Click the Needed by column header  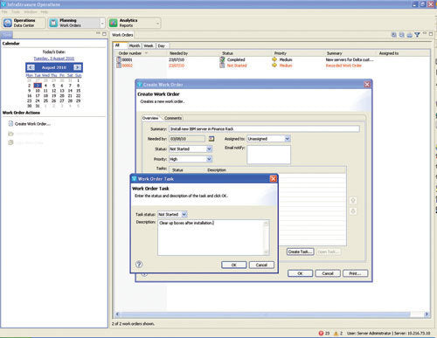pyautogui.click(x=178, y=53)
